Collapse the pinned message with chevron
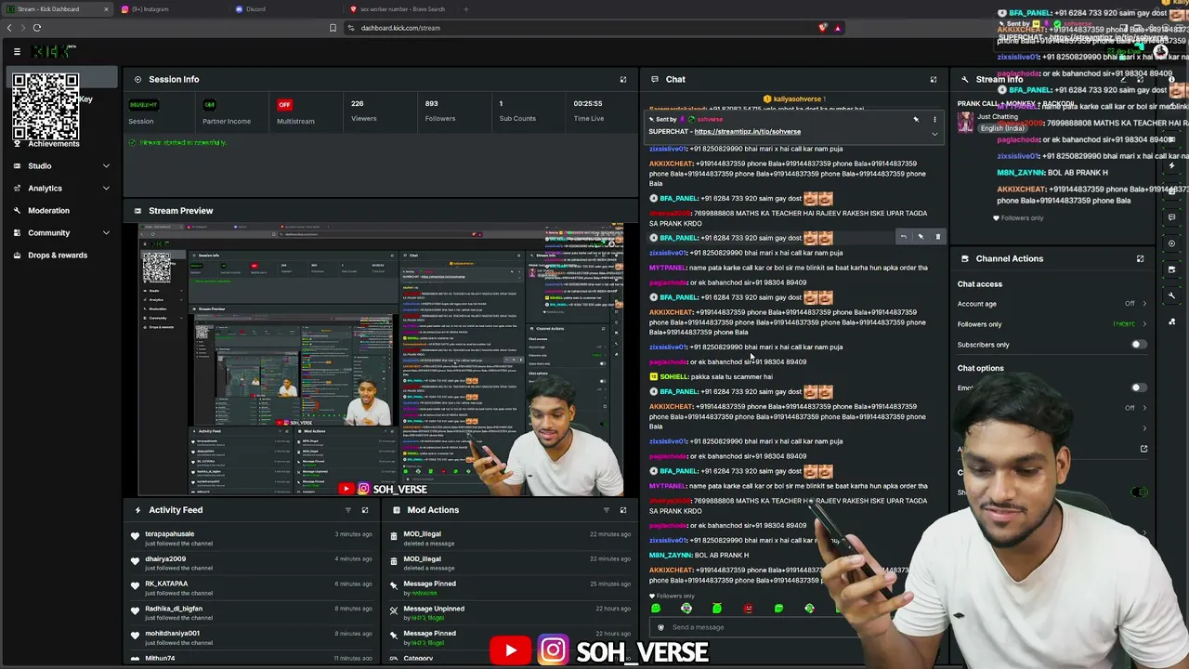Screen dimensions: 1189x669 coord(934,134)
